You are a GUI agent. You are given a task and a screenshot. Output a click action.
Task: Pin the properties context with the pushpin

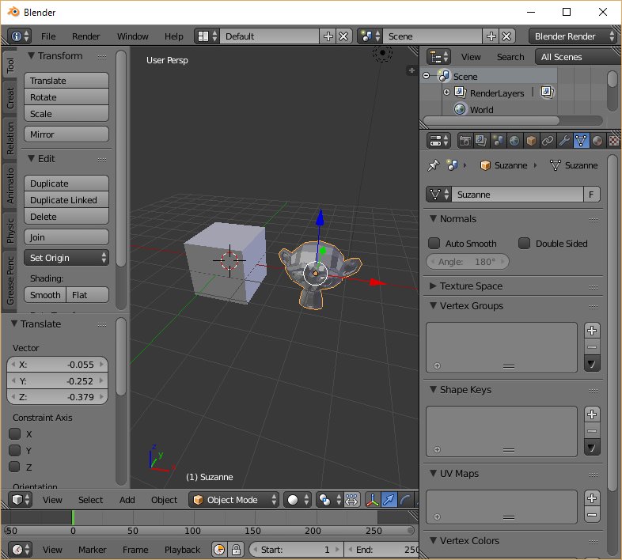click(434, 165)
